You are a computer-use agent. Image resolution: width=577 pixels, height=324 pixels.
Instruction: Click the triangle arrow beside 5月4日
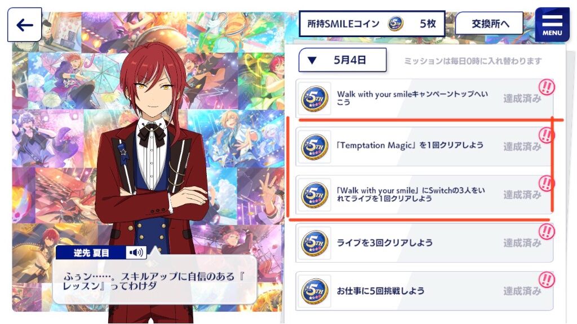(x=312, y=60)
